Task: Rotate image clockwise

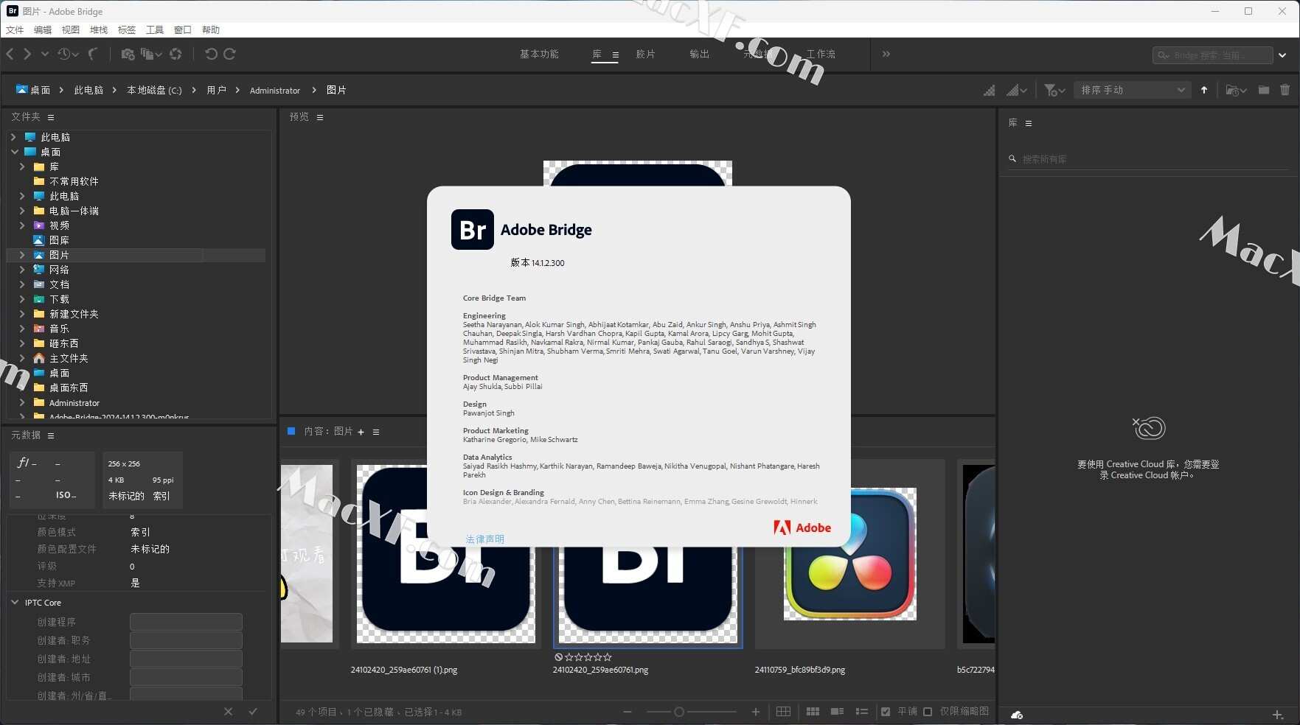Action: (229, 54)
